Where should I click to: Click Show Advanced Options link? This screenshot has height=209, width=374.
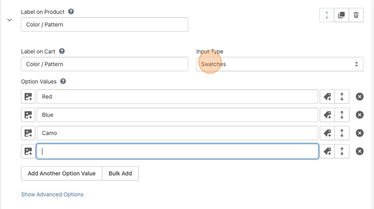[52, 194]
